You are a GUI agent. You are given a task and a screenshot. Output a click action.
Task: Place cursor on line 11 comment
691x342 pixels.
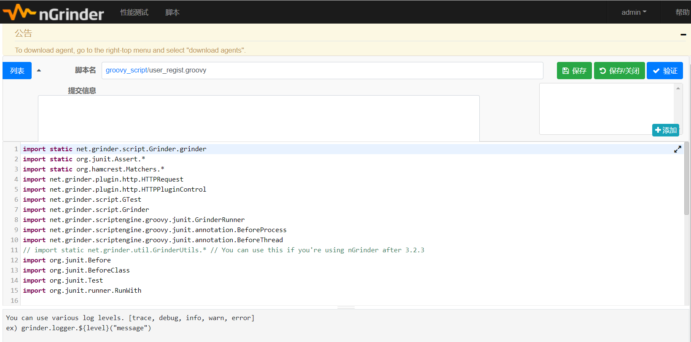click(223, 250)
